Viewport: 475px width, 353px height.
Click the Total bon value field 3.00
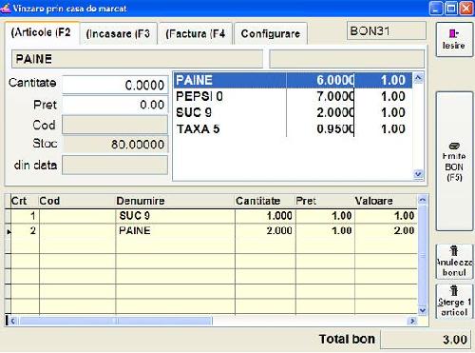426,340
